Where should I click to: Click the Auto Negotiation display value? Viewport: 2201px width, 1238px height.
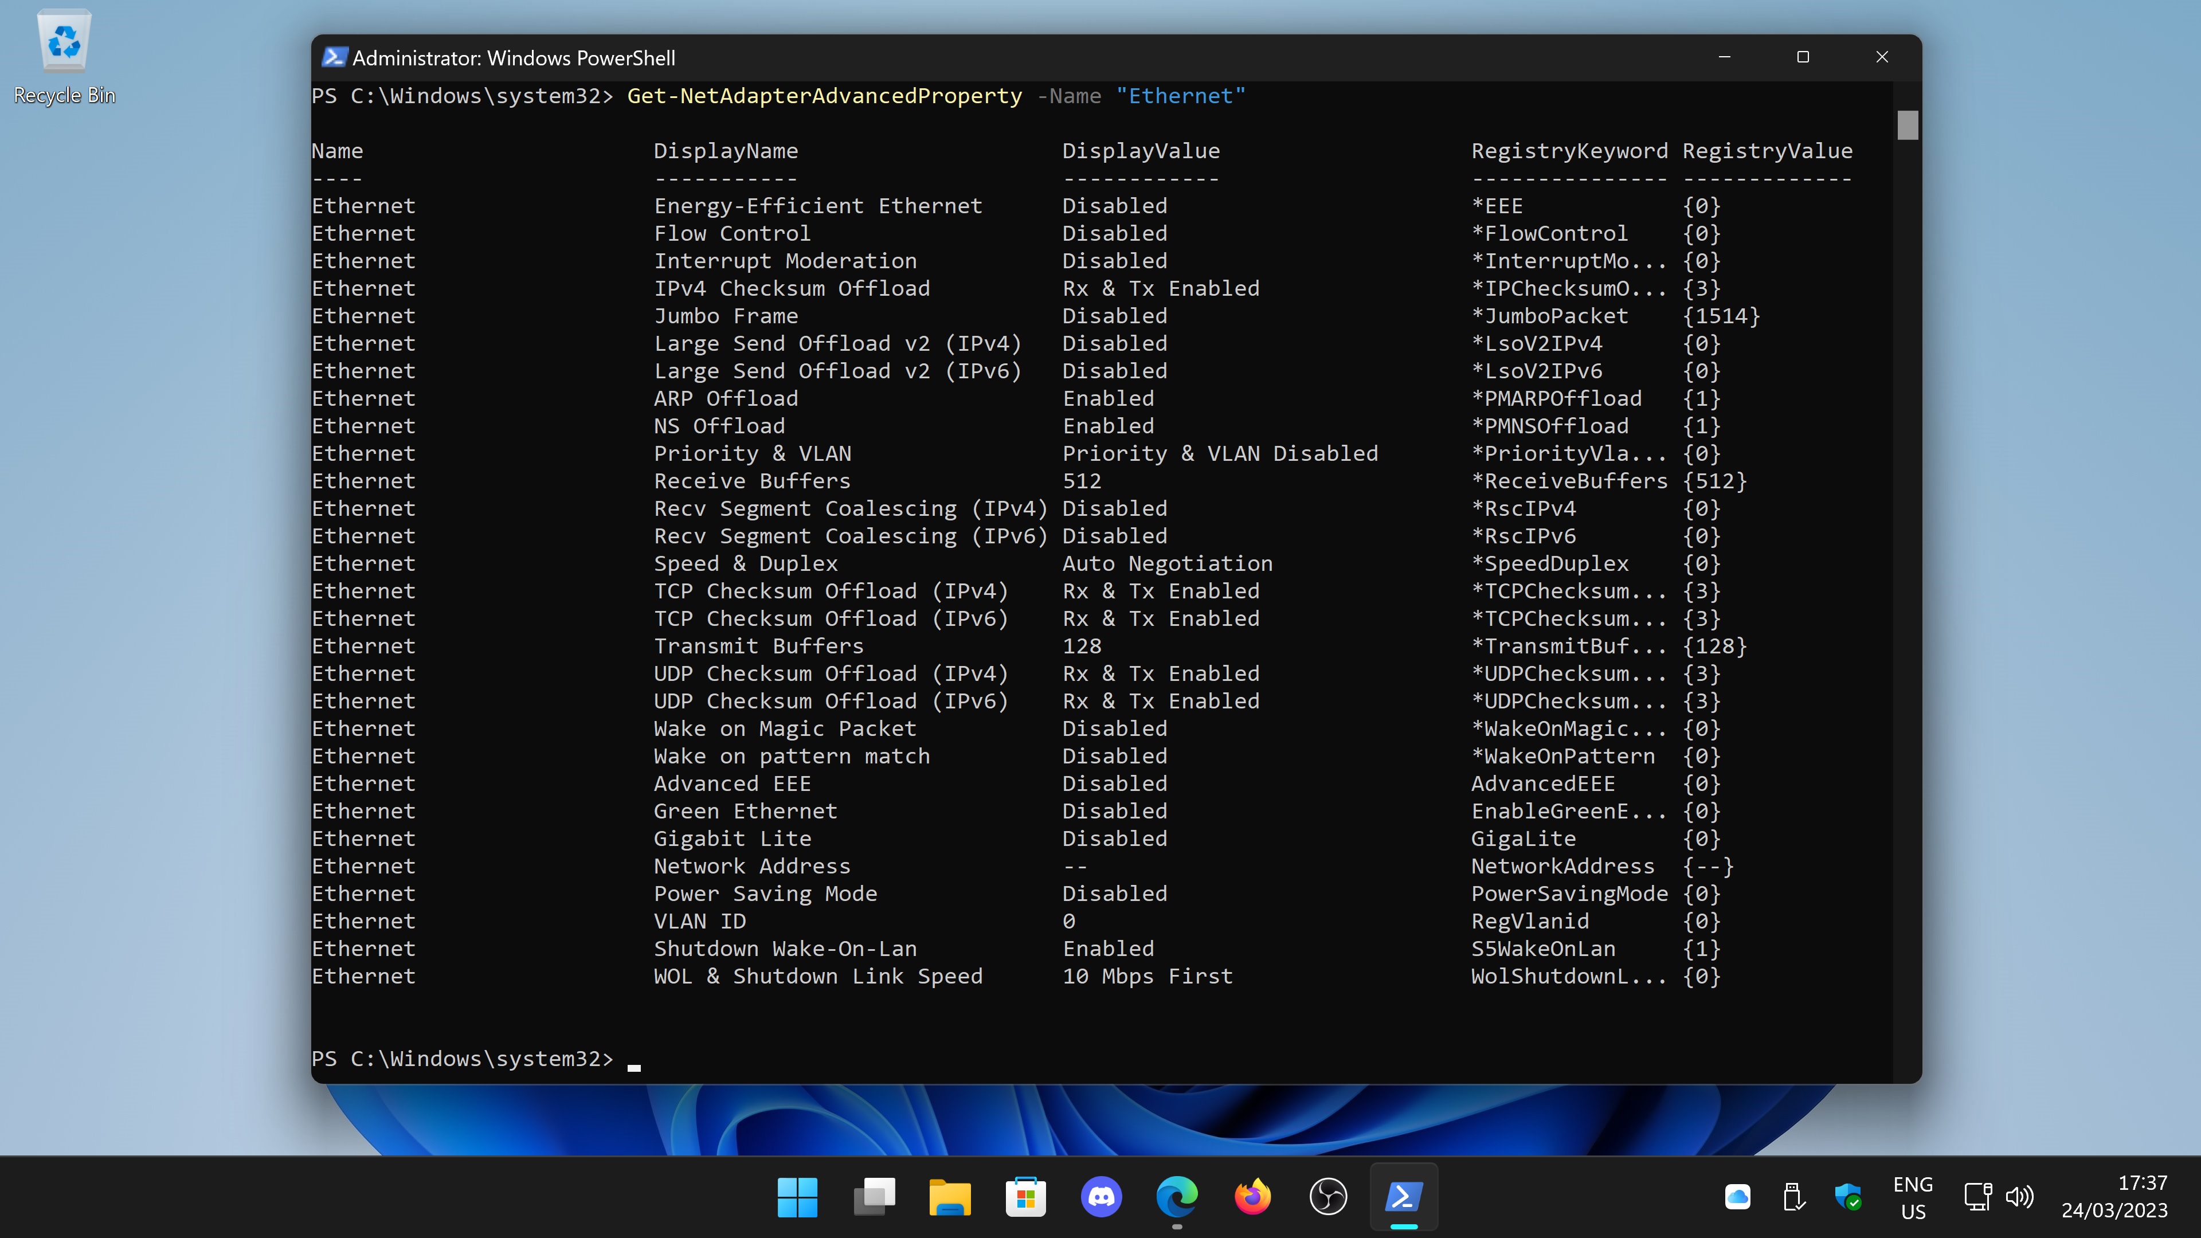(1167, 564)
